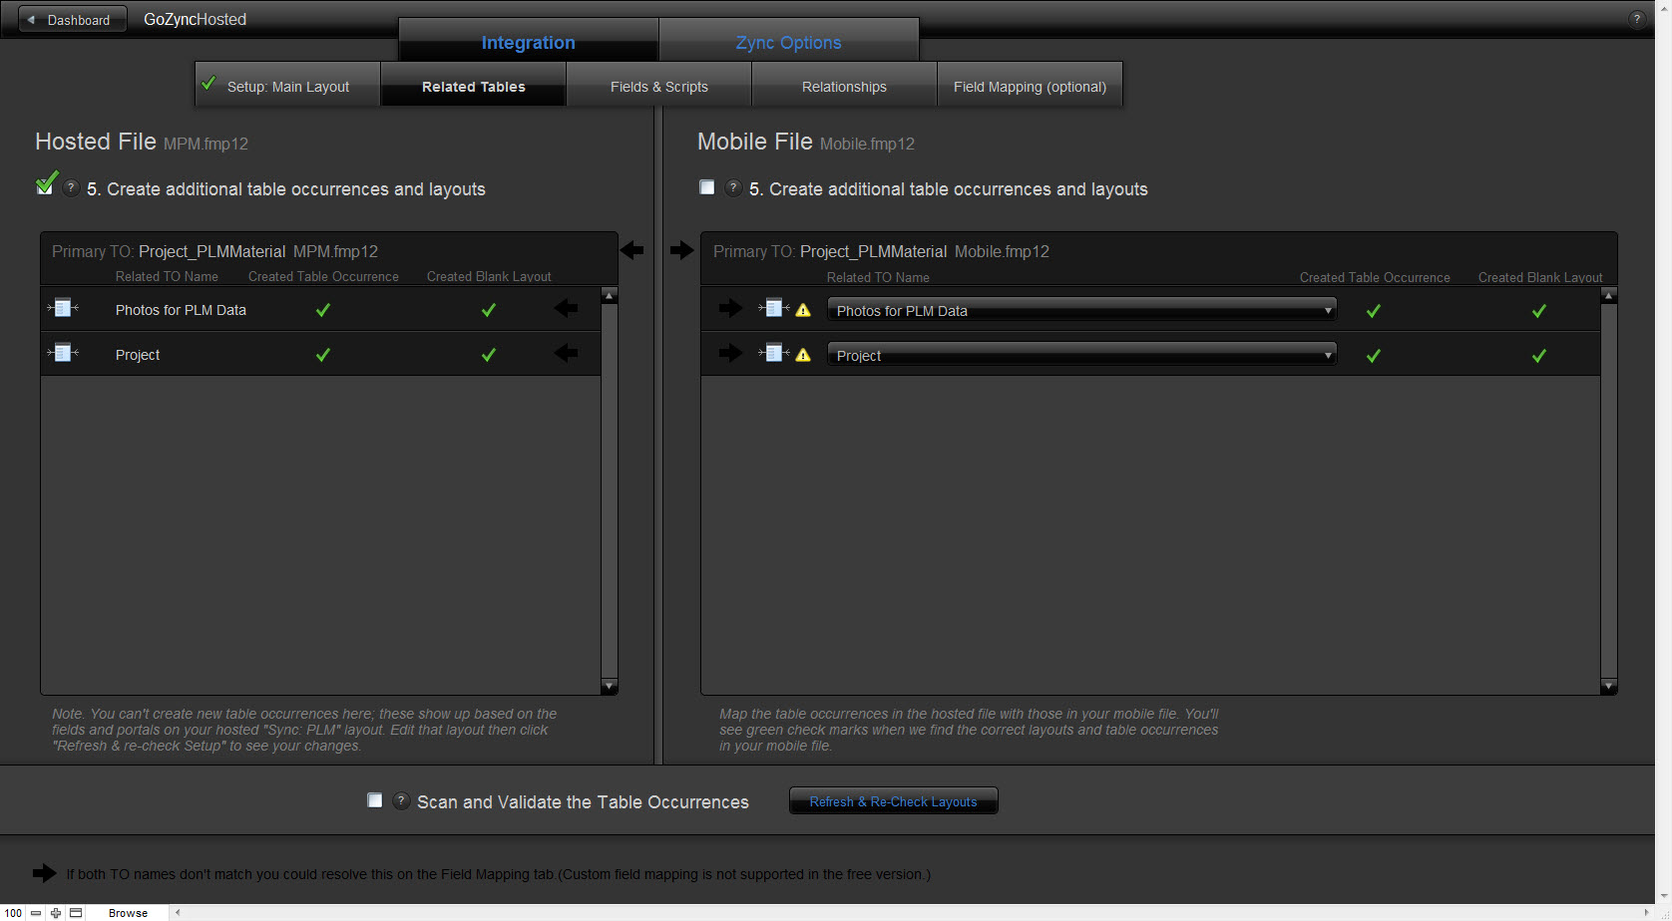Click right arrow in mobile Photos for PLM Data row
This screenshot has width=1672, height=921.
731,308
